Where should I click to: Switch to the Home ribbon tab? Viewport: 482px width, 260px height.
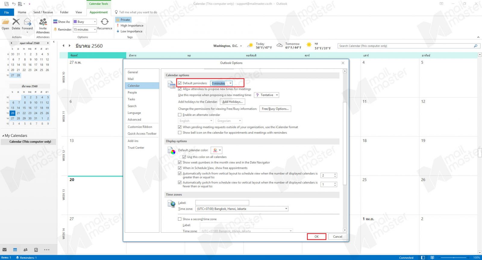pos(22,12)
